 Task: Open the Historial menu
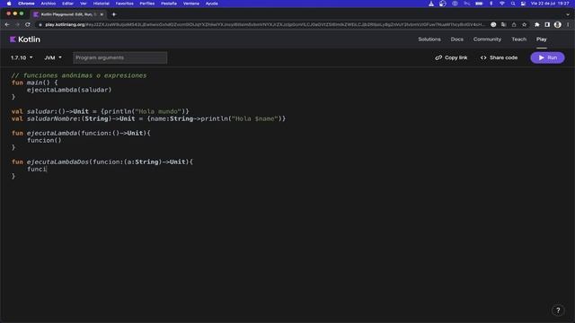point(101,4)
